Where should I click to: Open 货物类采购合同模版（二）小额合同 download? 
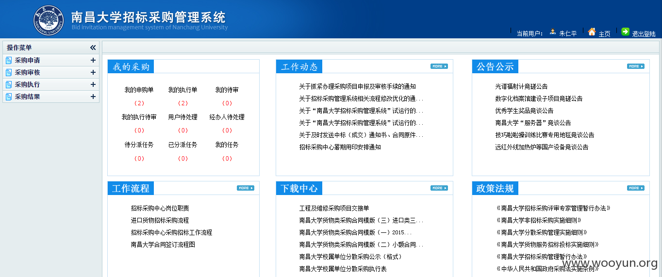pyautogui.click(x=361, y=244)
